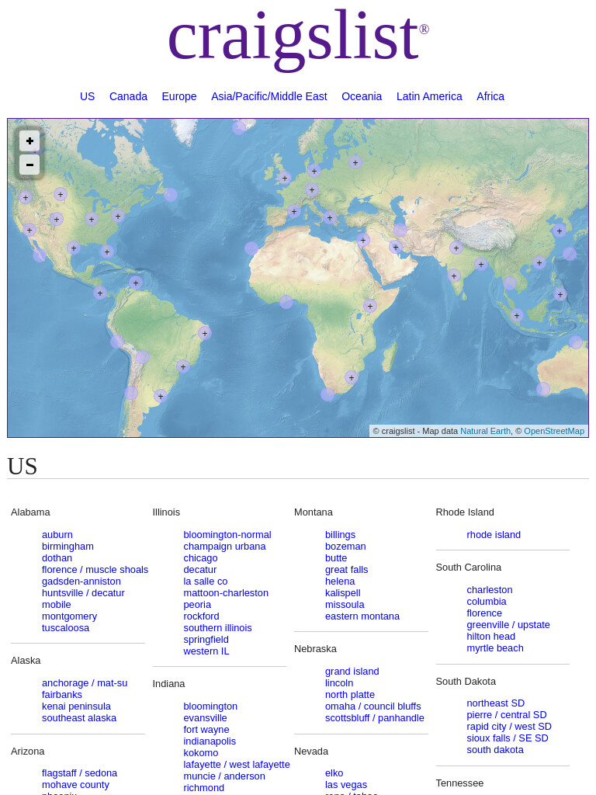Expand map cluster over East Africa Kenya
This screenshot has height=795, width=596.
[370, 306]
